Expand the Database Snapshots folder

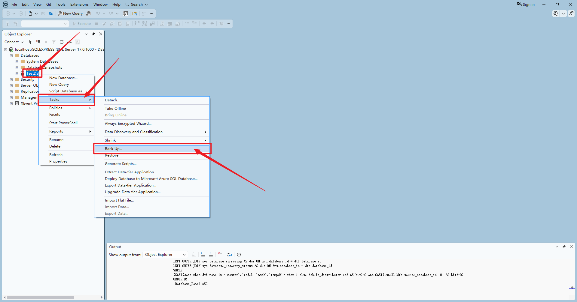point(17,67)
